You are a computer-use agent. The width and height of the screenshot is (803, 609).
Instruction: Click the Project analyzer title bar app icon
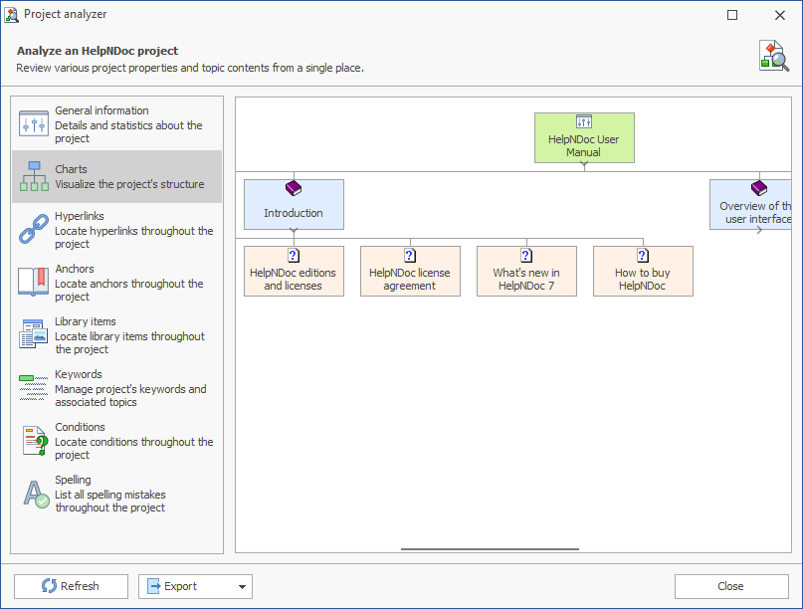click(x=11, y=14)
